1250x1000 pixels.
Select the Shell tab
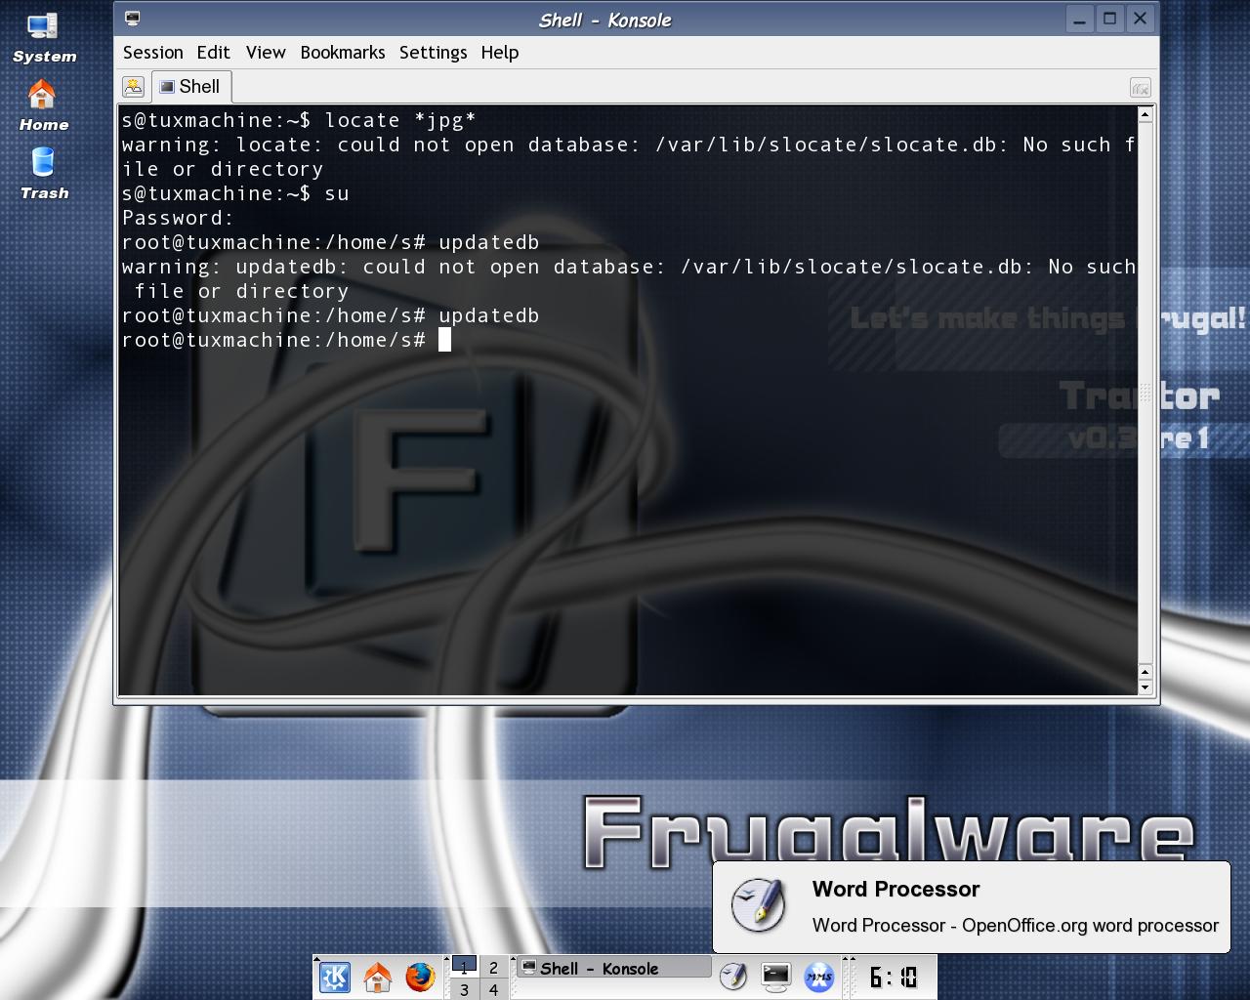pyautogui.click(x=190, y=87)
